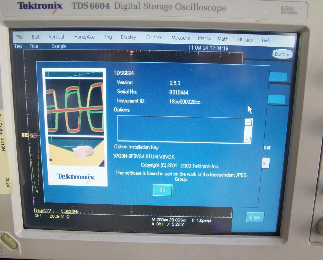
Task: Click the OK button in the About dialog
Action: coord(162,190)
